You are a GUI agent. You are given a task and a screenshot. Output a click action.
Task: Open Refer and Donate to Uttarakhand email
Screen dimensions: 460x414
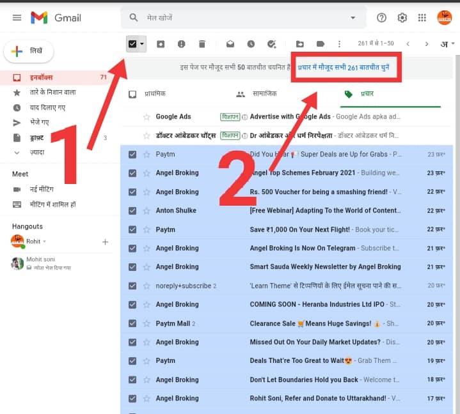pyautogui.click(x=286, y=398)
